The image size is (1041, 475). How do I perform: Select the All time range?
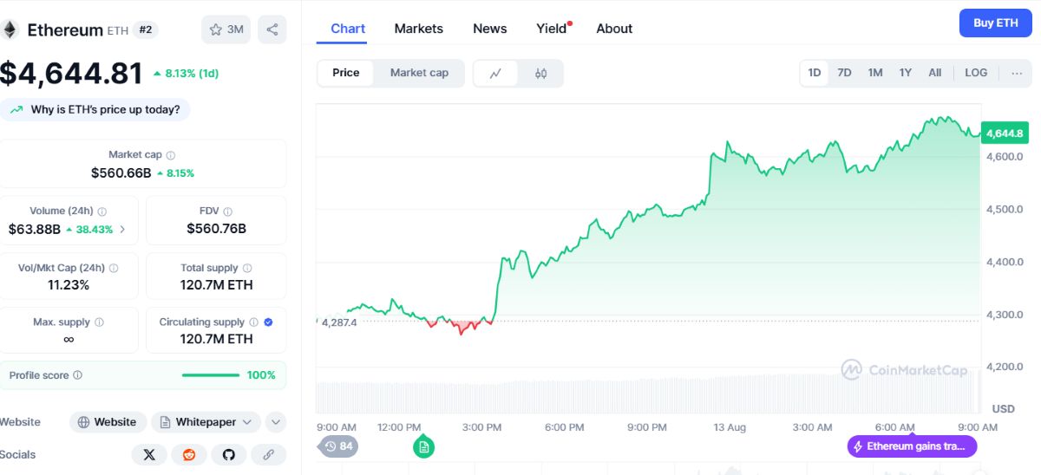pyautogui.click(x=934, y=73)
